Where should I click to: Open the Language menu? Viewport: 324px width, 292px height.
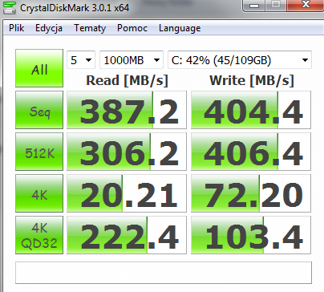[x=180, y=28]
